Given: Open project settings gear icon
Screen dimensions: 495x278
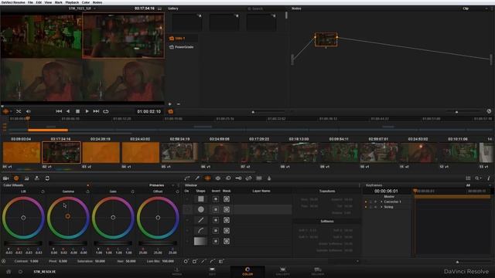Looking at the screenshot, I should (x=21, y=271).
